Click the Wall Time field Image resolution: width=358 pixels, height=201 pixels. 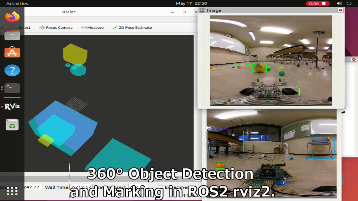pyautogui.click(x=82, y=187)
